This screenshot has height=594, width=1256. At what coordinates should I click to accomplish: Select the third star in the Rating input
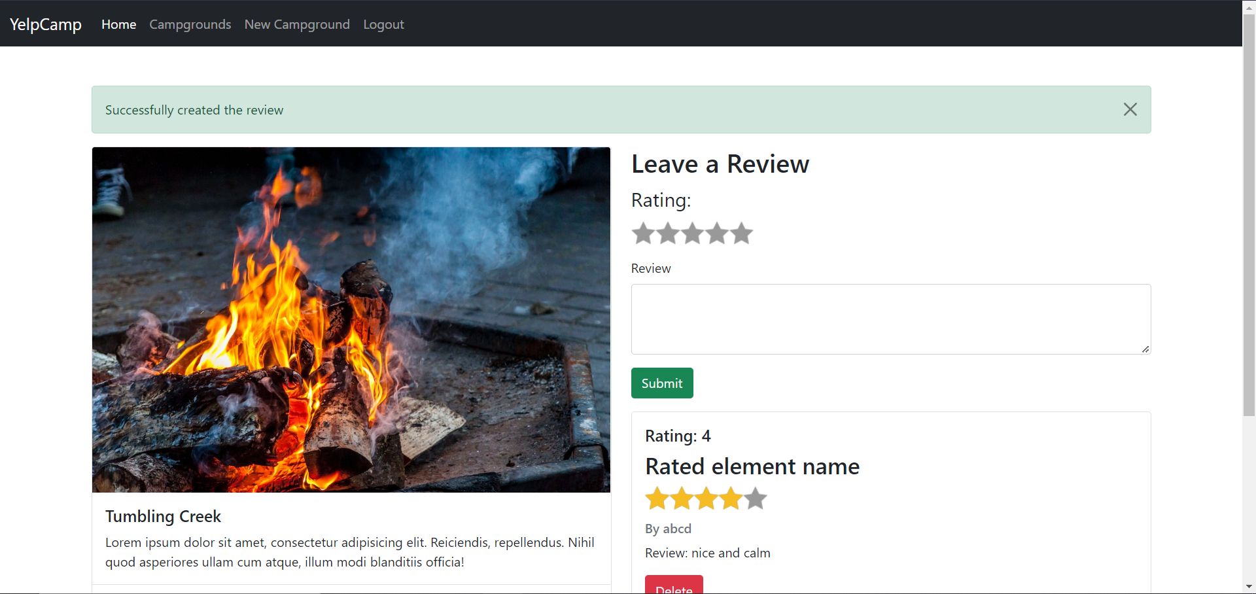[692, 234]
